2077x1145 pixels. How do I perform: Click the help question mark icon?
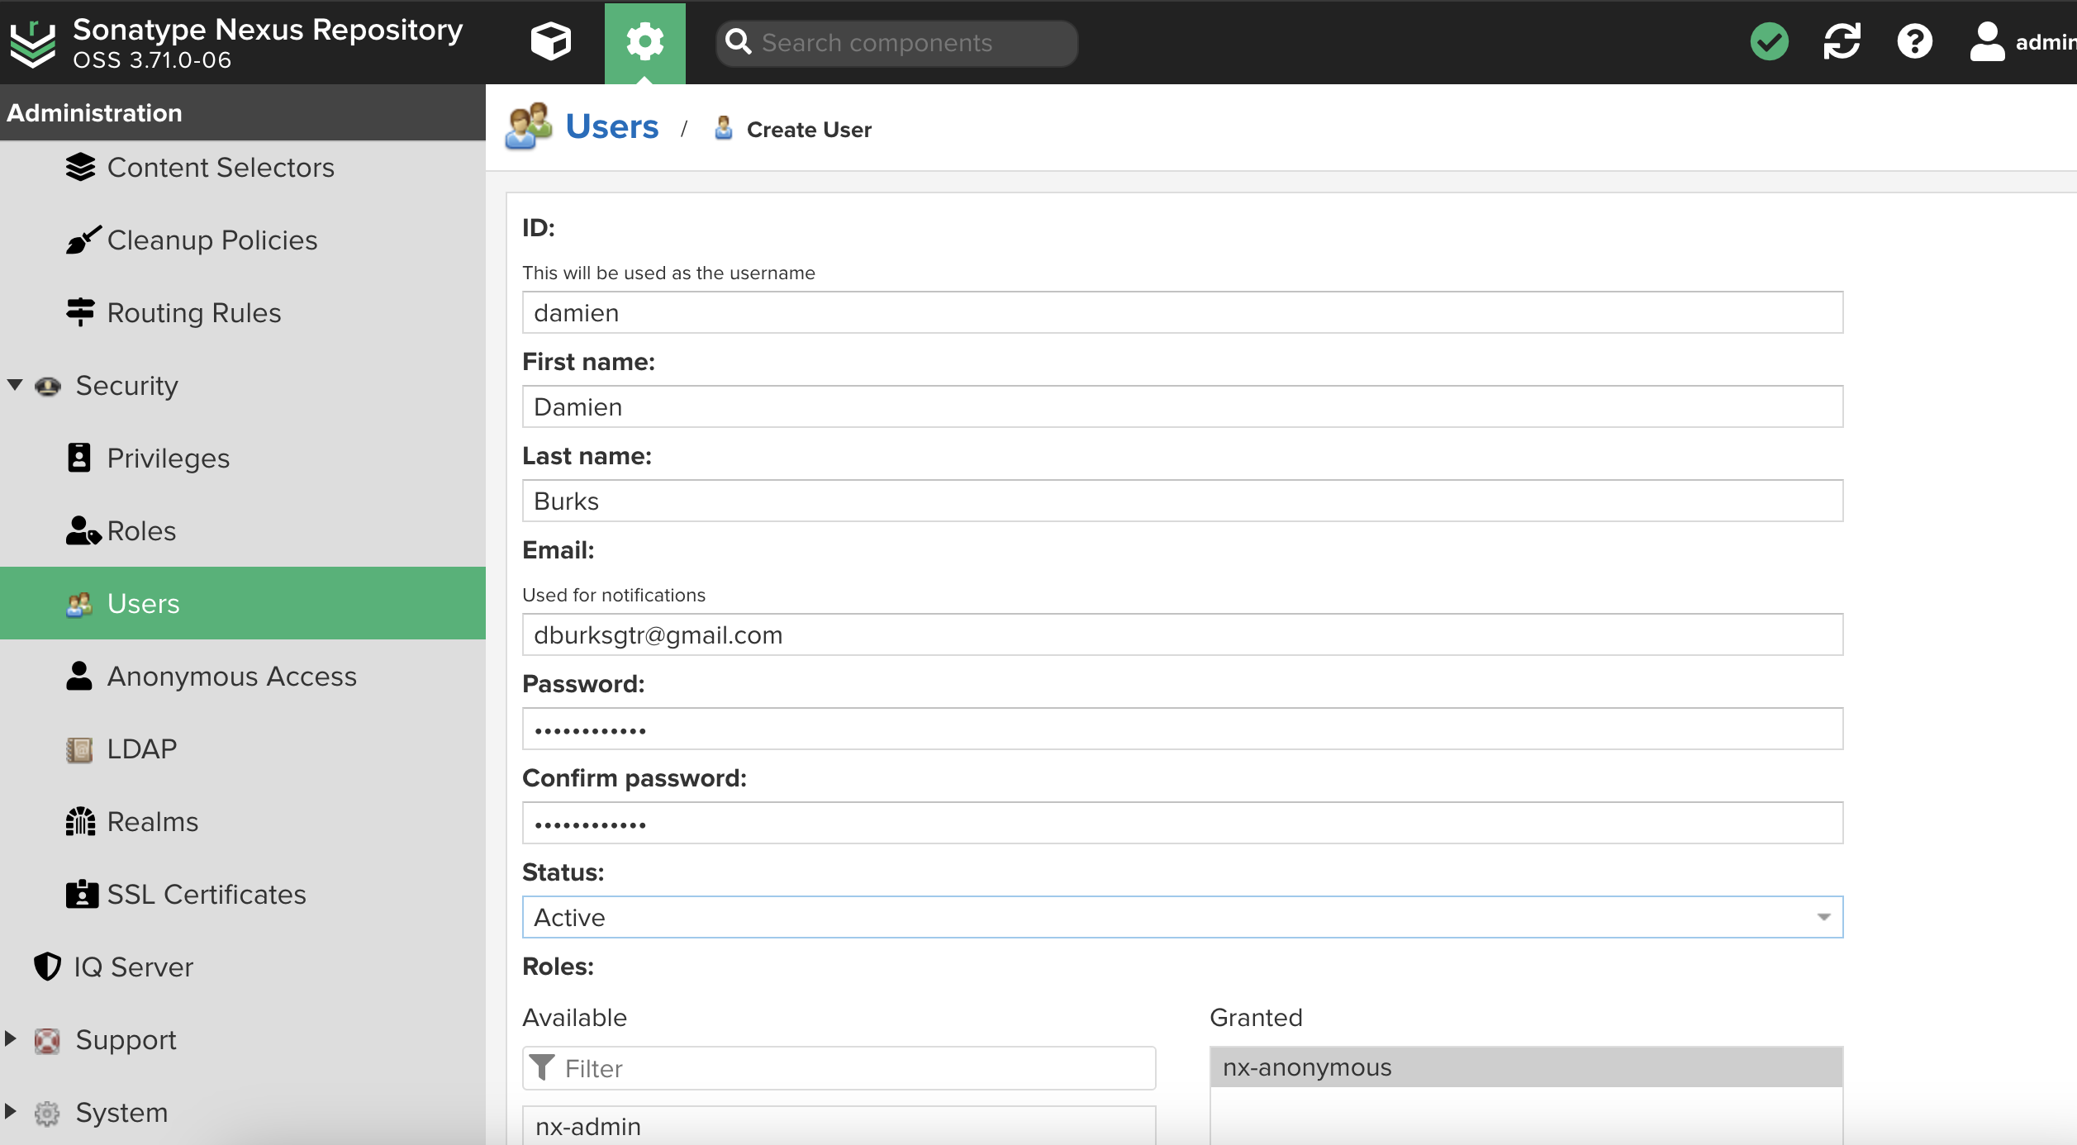point(1915,42)
